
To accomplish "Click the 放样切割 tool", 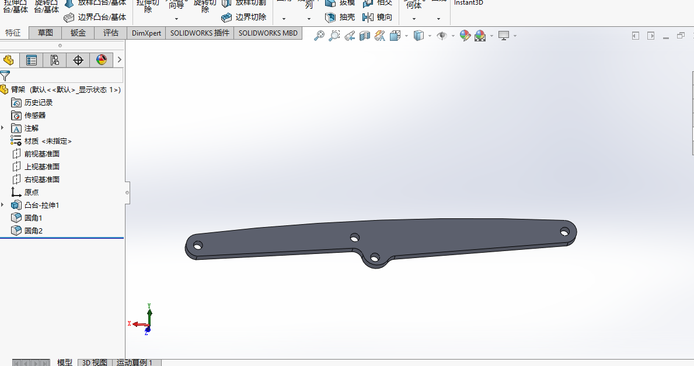I will coord(243,3).
